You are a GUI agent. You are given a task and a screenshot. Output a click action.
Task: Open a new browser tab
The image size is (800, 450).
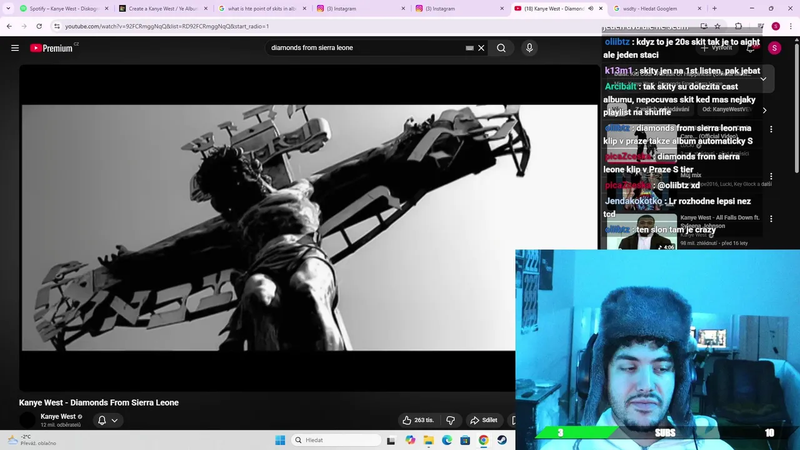[x=714, y=9]
